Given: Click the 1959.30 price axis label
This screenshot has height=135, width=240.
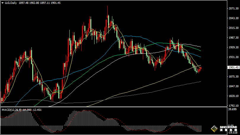Looking at the screenshot, I should click(x=233, y=47).
